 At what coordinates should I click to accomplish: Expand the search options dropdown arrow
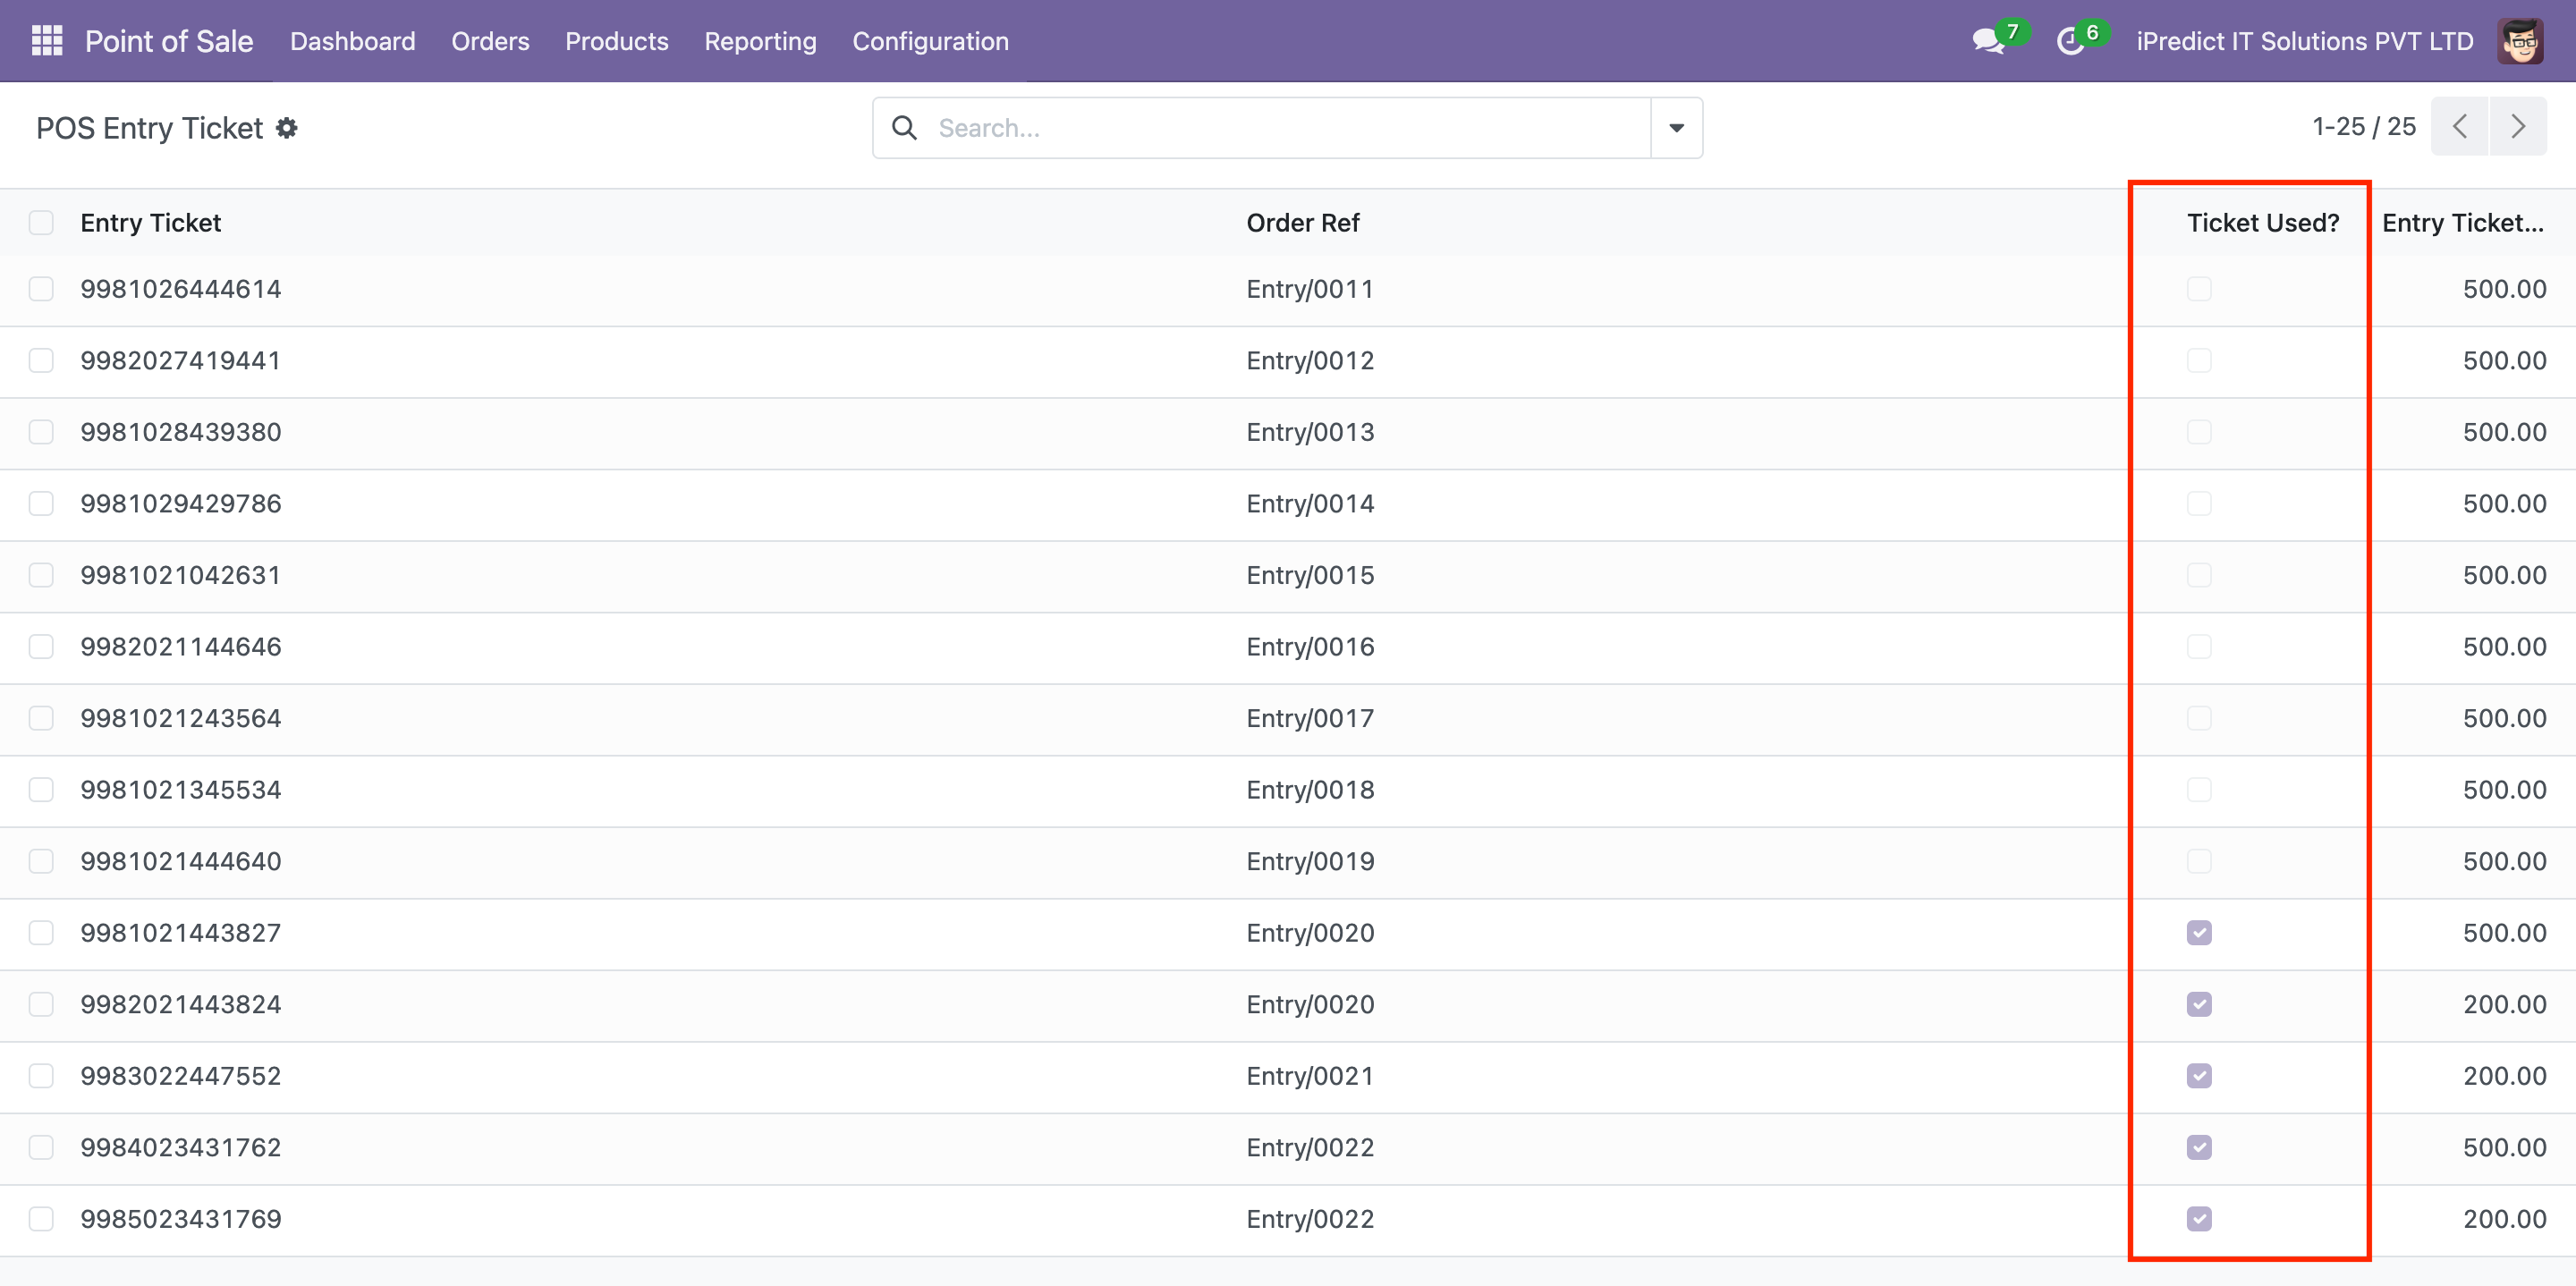[1677, 128]
